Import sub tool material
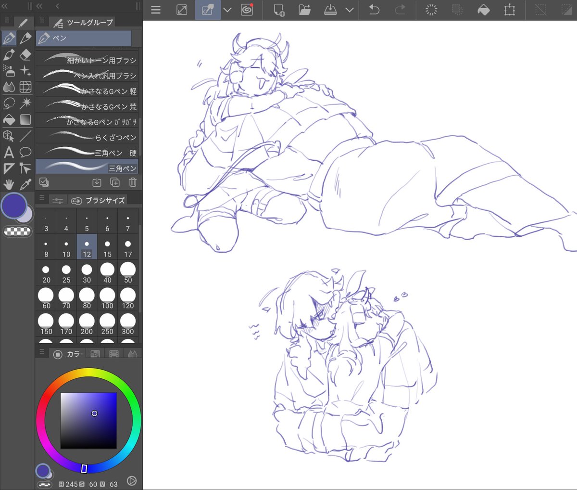 pyautogui.click(x=97, y=182)
